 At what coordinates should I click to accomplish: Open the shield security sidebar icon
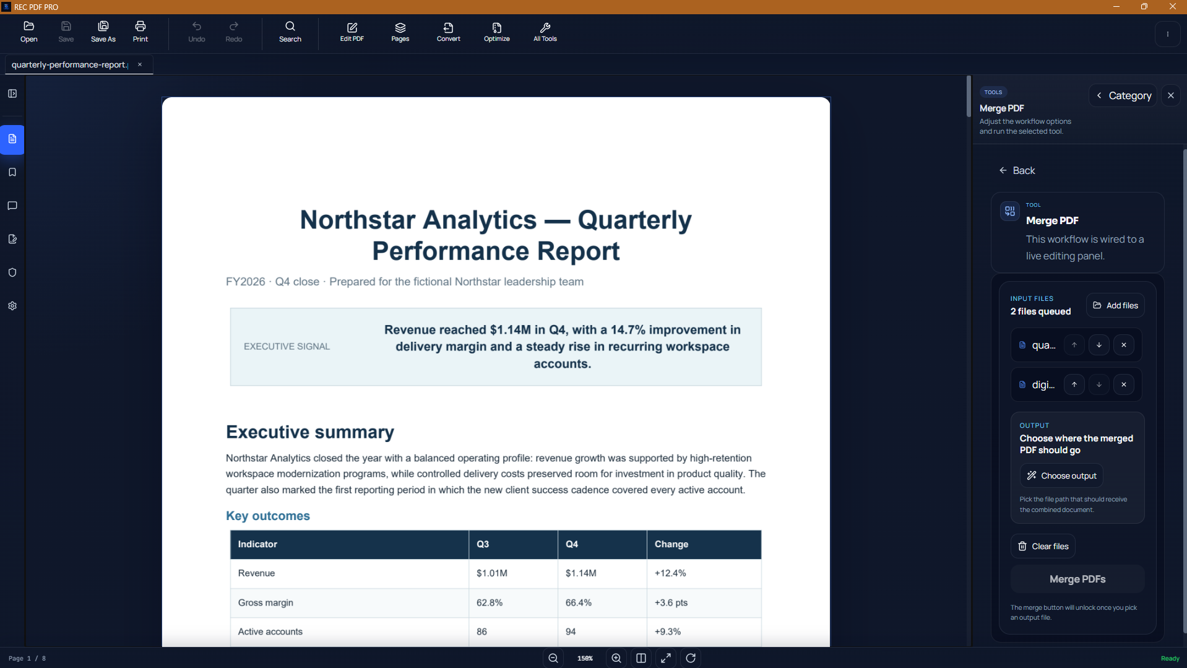tap(12, 272)
